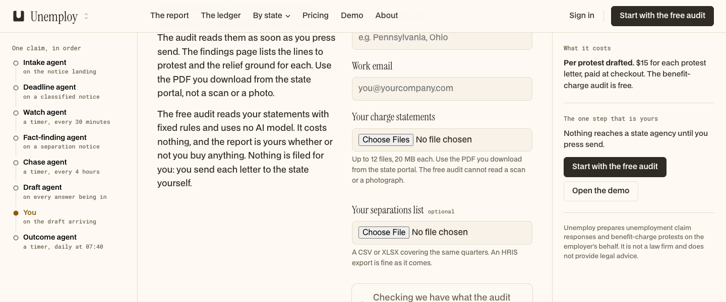Click header Start with the free audit button

(662, 16)
